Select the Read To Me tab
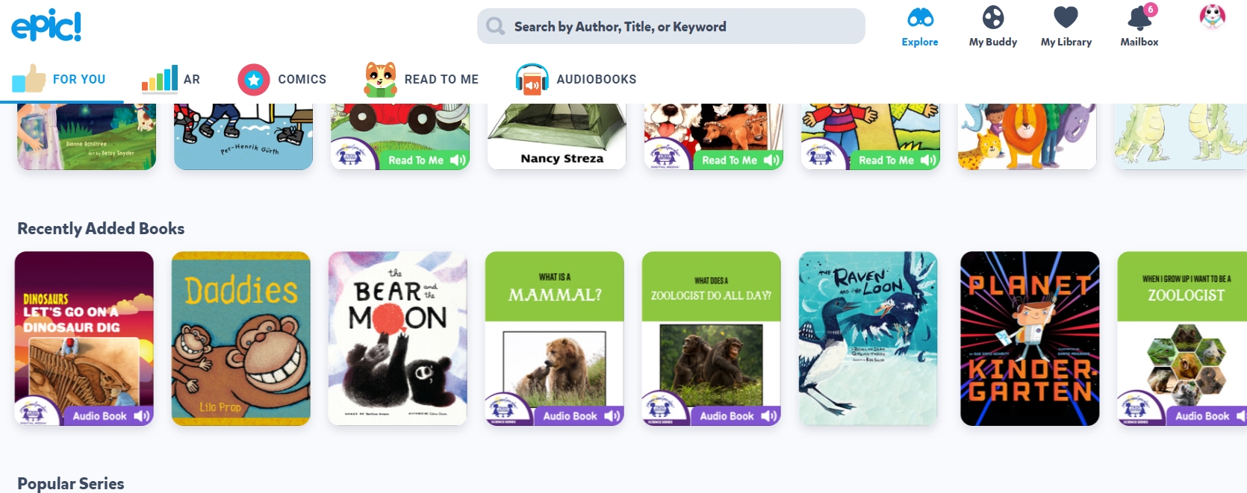Image resolution: width=1247 pixels, height=493 pixels. pos(421,79)
